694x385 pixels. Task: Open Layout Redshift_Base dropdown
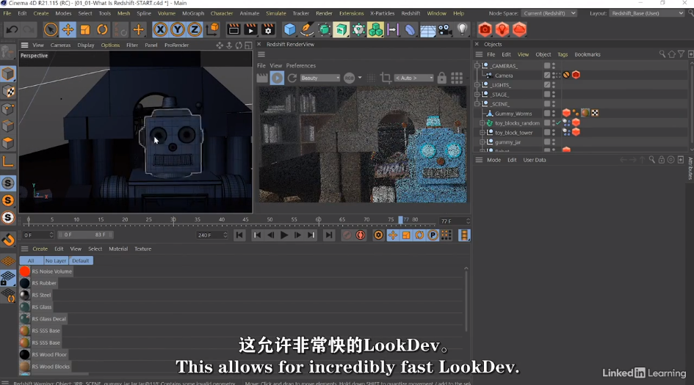pyautogui.click(x=647, y=13)
